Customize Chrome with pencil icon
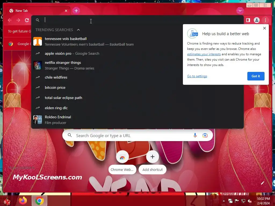Viewport: 275px width, 206px height. click(x=262, y=183)
